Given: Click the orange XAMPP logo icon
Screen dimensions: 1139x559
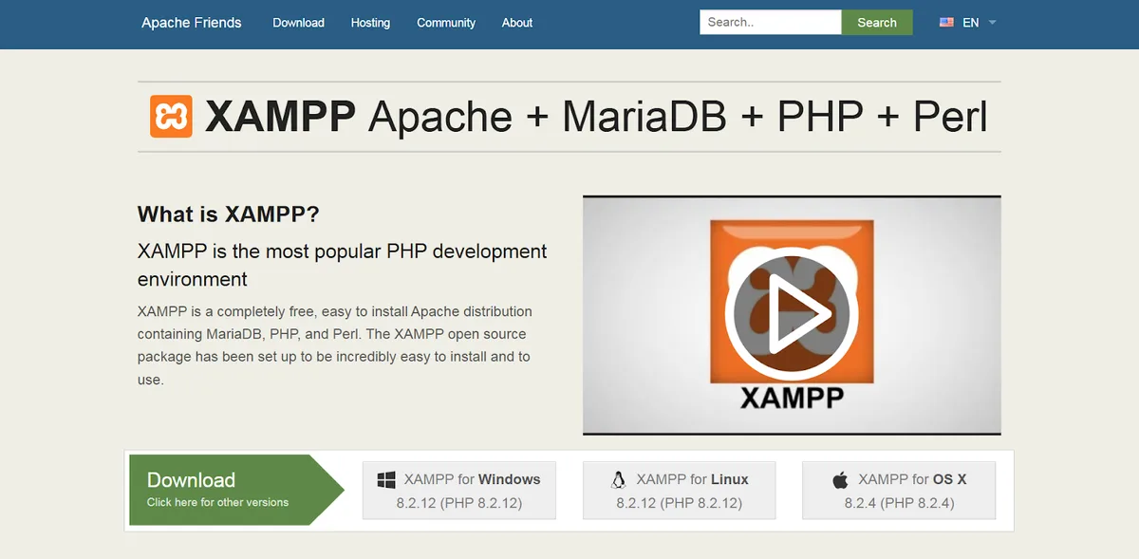Looking at the screenshot, I should [171, 116].
